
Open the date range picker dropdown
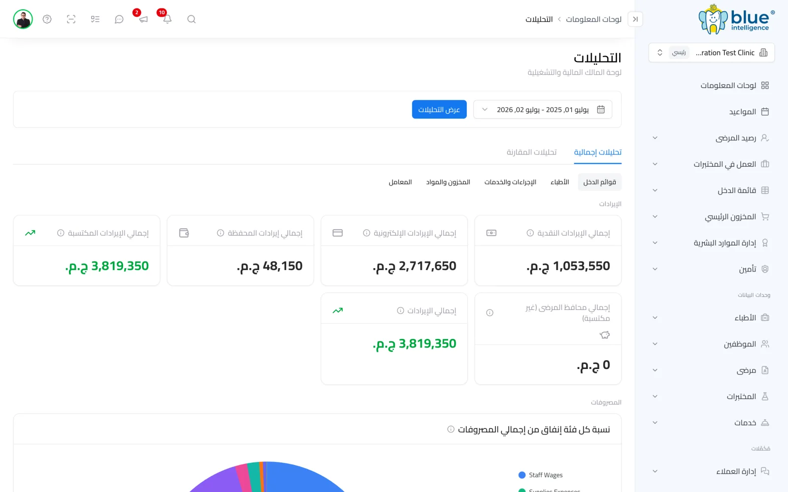[543, 110]
